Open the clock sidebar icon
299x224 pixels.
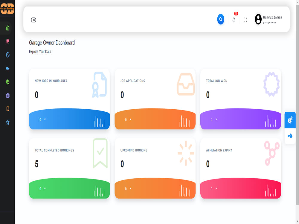click(x=8, y=55)
